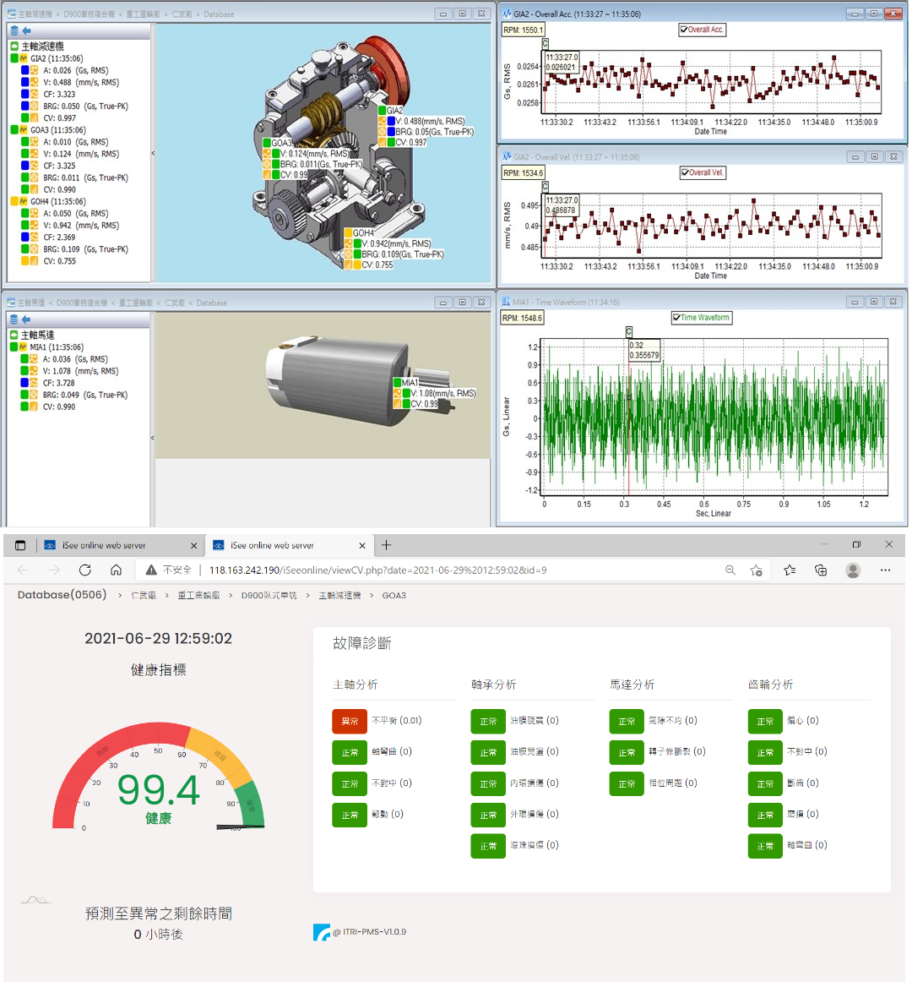Viewport: 912px width, 982px height.
Task: Open the browser profile avatar
Action: click(x=853, y=570)
